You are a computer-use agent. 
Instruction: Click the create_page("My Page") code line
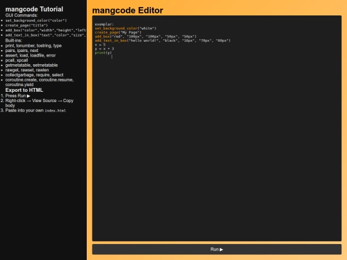118,32
